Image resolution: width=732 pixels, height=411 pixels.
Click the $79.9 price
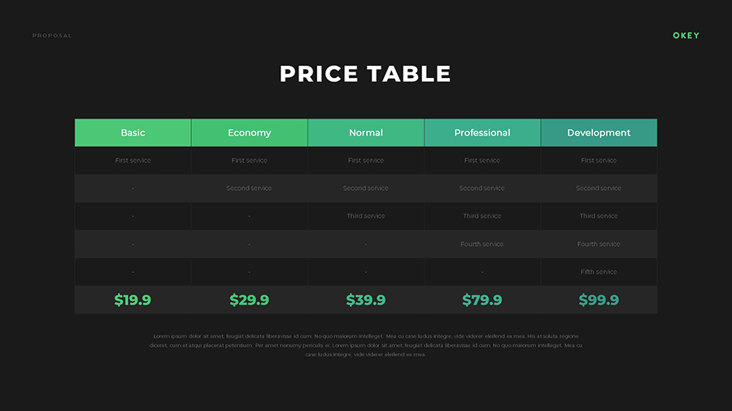point(482,300)
